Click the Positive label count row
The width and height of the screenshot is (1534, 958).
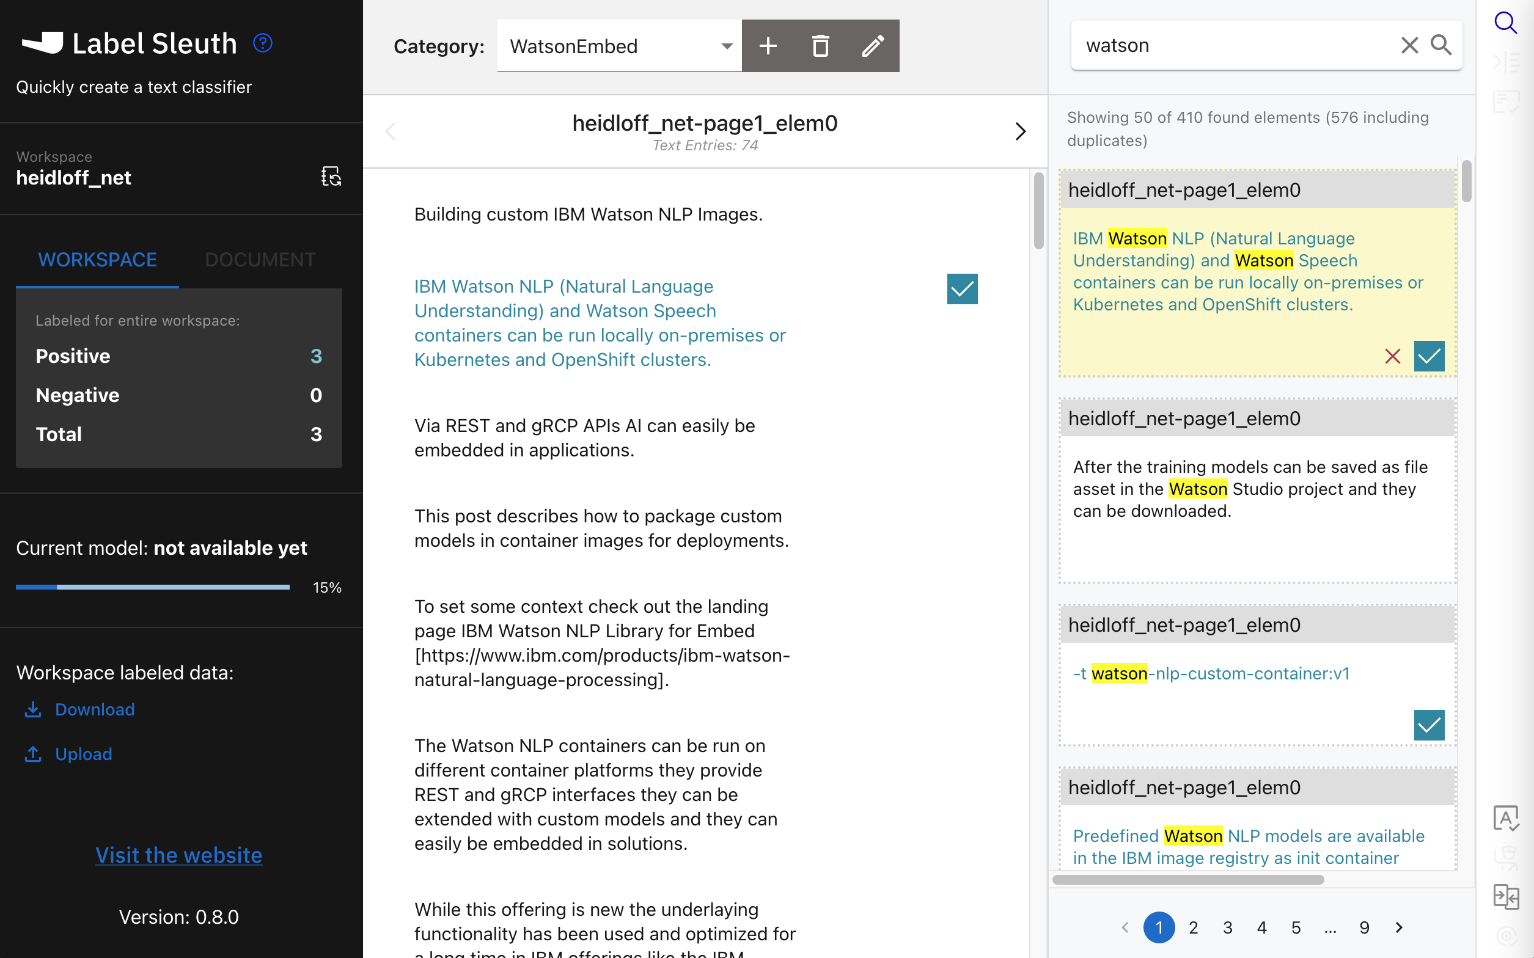178,356
